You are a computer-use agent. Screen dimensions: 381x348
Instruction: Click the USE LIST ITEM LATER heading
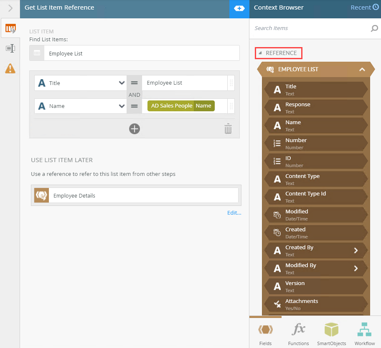point(62,160)
